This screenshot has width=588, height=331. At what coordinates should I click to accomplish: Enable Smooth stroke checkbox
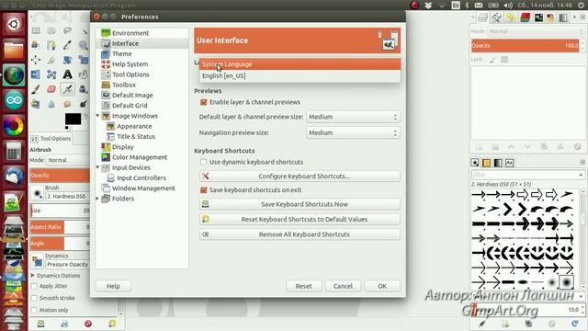click(34, 298)
